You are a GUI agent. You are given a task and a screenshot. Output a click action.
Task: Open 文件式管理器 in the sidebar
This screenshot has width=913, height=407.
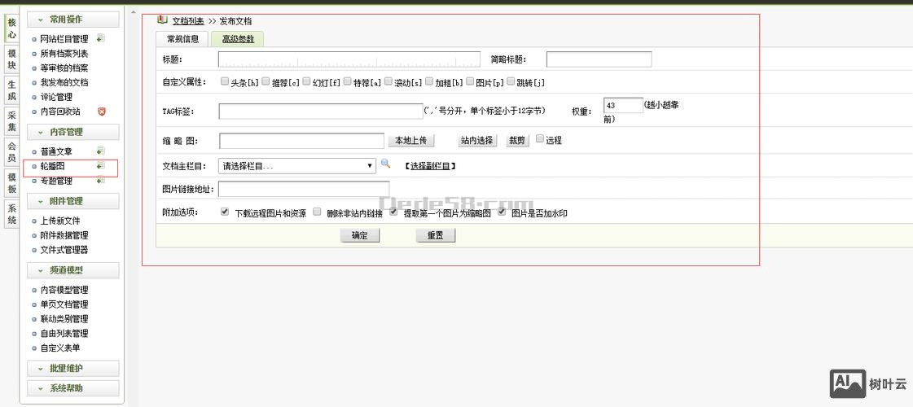pyautogui.click(x=64, y=250)
